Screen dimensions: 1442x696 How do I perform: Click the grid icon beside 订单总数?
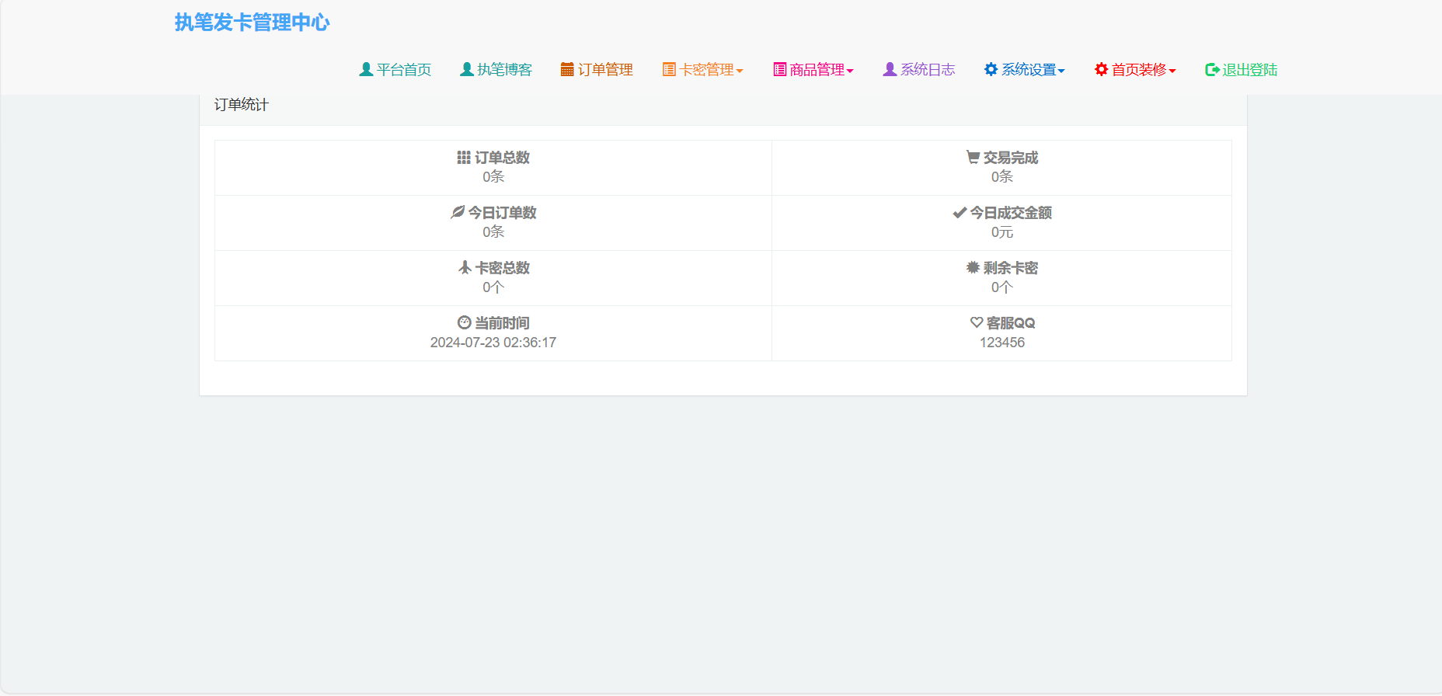[464, 158]
